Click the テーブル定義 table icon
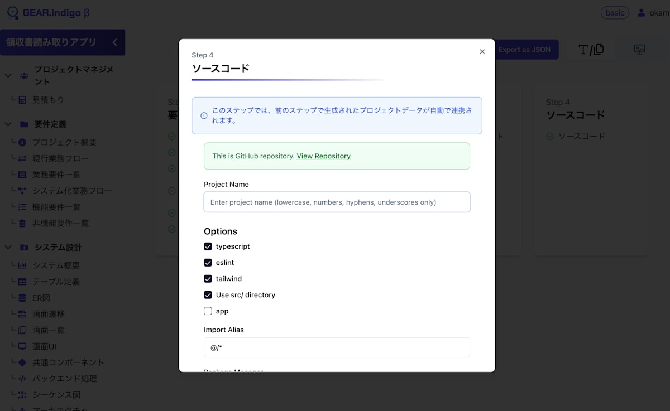This screenshot has width=670, height=411. coord(22,282)
